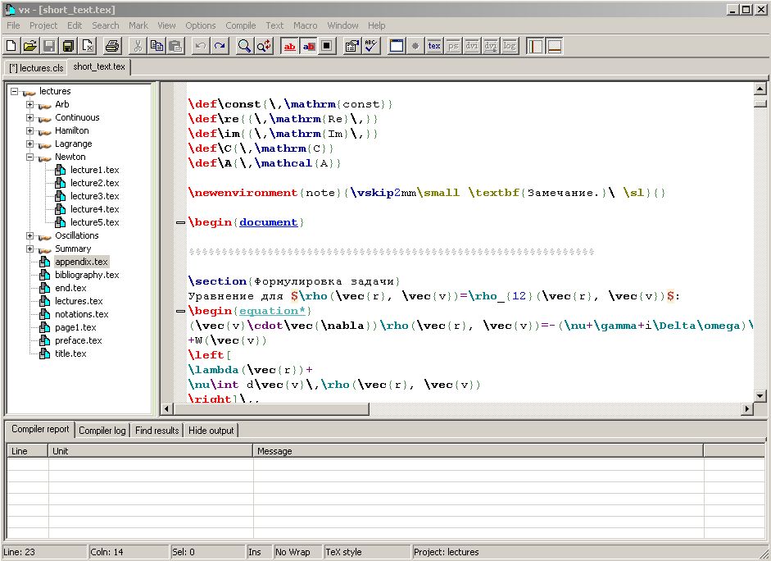Screen dimensions: 771x561
Task: Expand the Oscillations folder node
Action: 30,235
